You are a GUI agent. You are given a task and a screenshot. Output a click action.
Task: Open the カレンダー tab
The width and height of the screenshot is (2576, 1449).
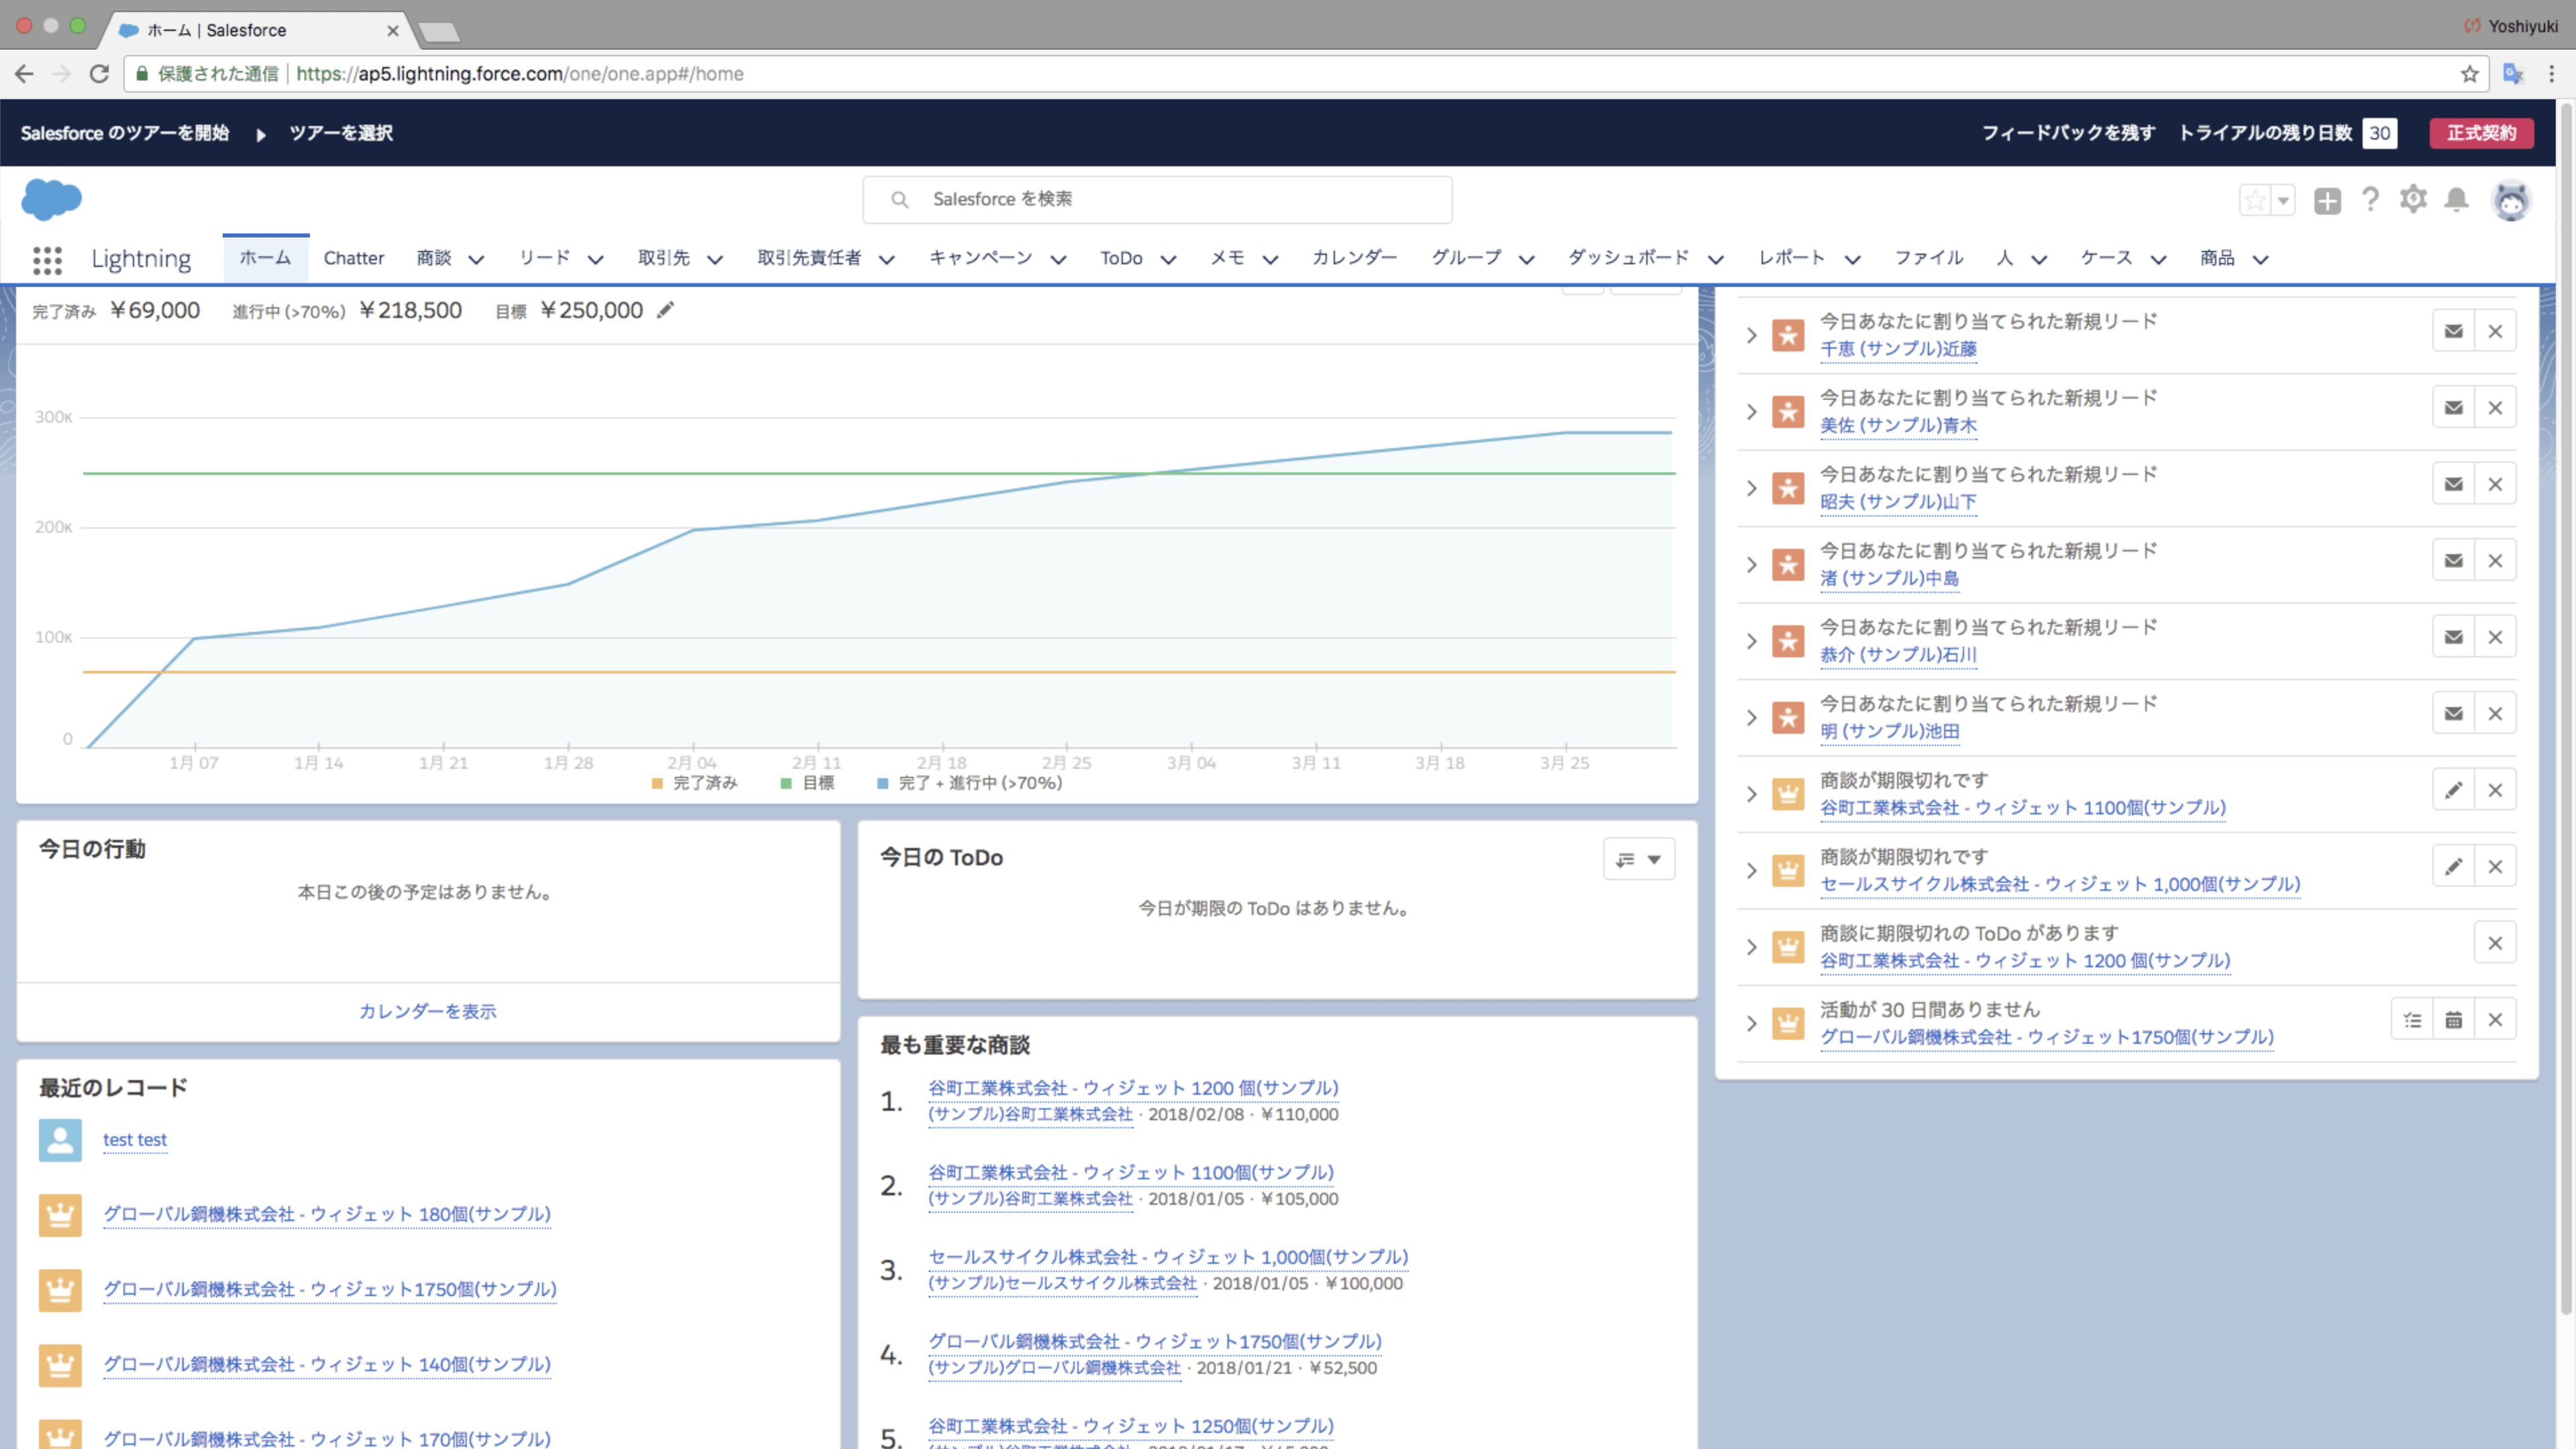click(x=1354, y=258)
